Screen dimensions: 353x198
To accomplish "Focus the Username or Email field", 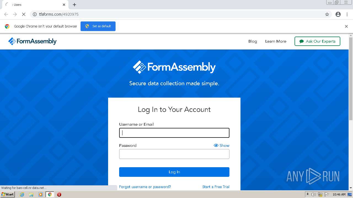I will pos(174,133).
